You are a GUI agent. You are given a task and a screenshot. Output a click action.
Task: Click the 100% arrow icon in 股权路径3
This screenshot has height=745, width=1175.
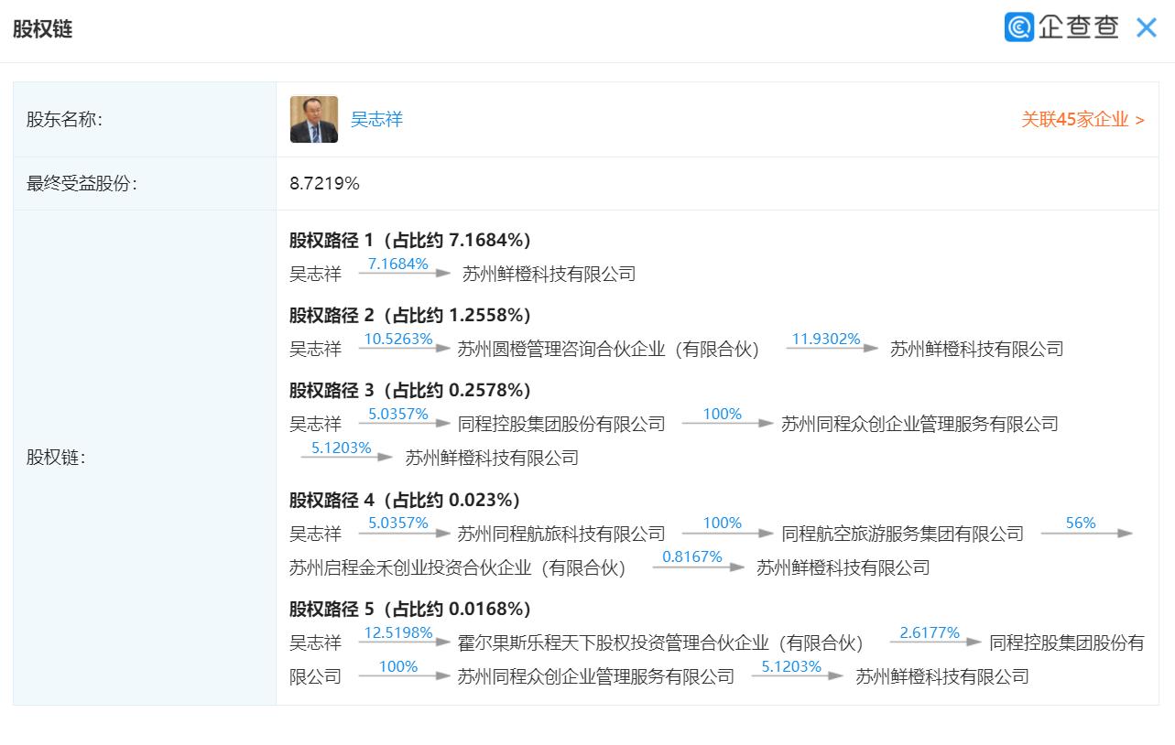tap(722, 424)
